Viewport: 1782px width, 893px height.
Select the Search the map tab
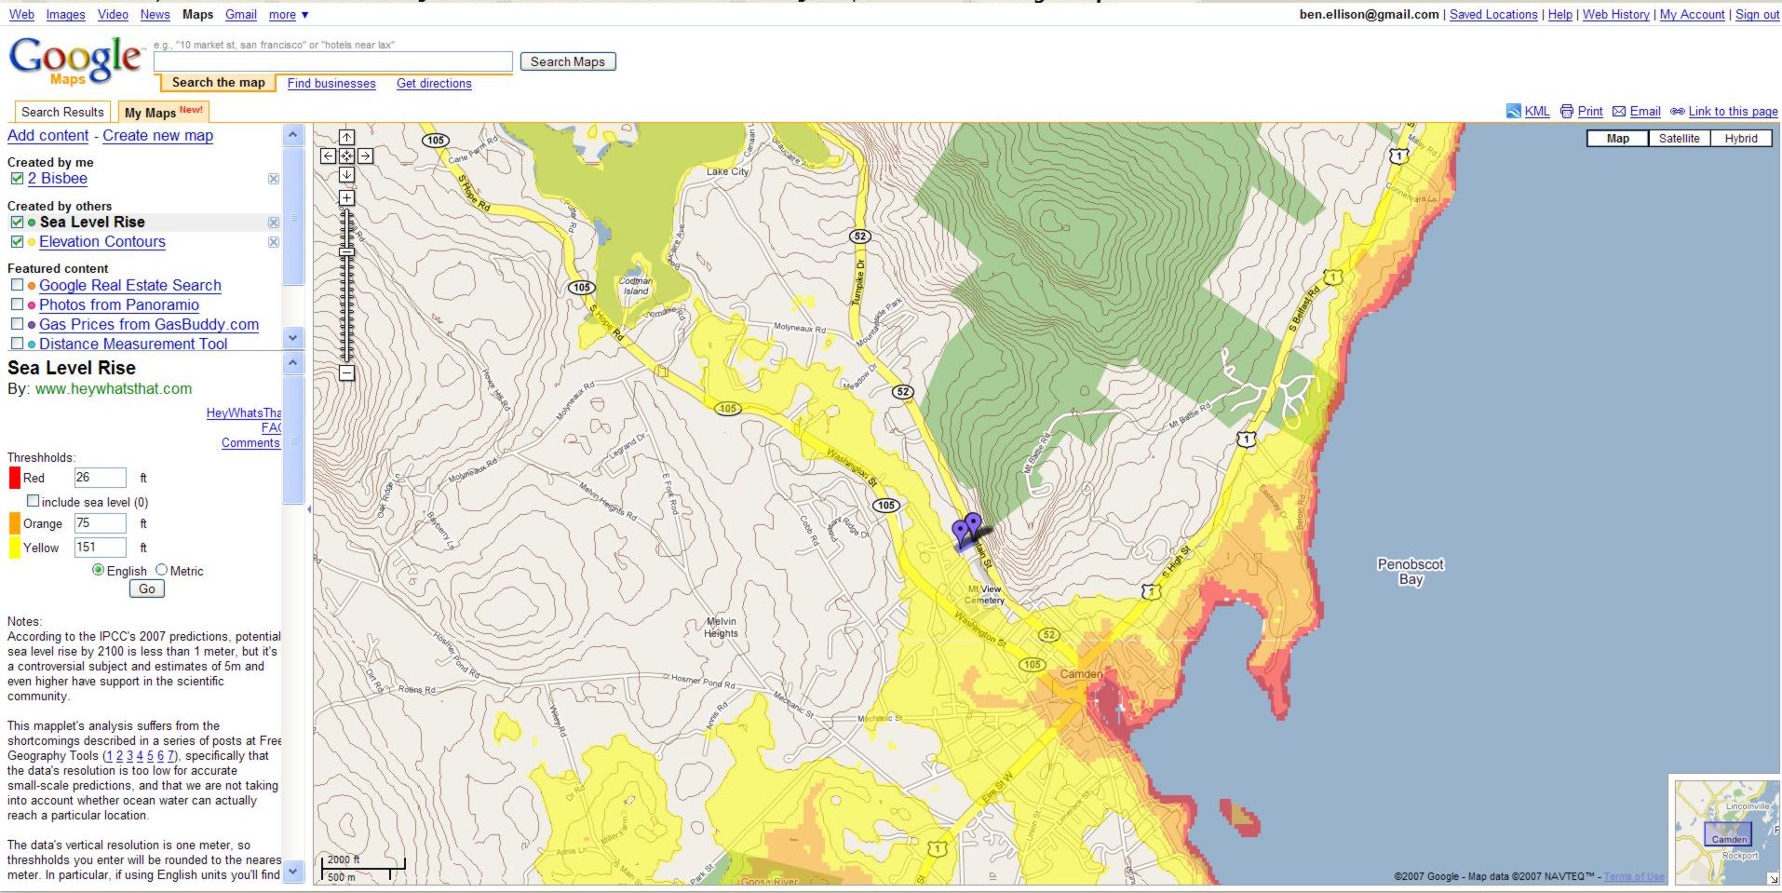[x=219, y=82]
